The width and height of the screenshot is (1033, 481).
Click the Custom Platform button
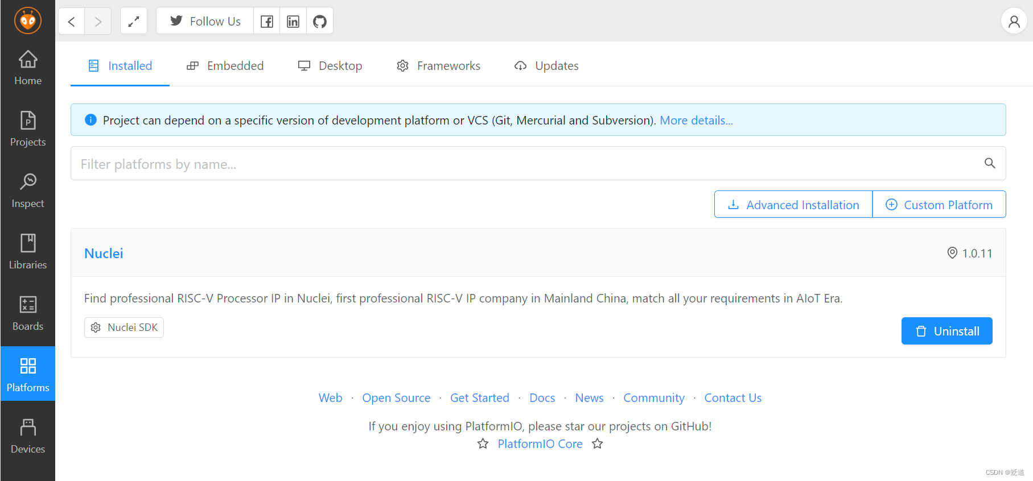click(x=939, y=204)
